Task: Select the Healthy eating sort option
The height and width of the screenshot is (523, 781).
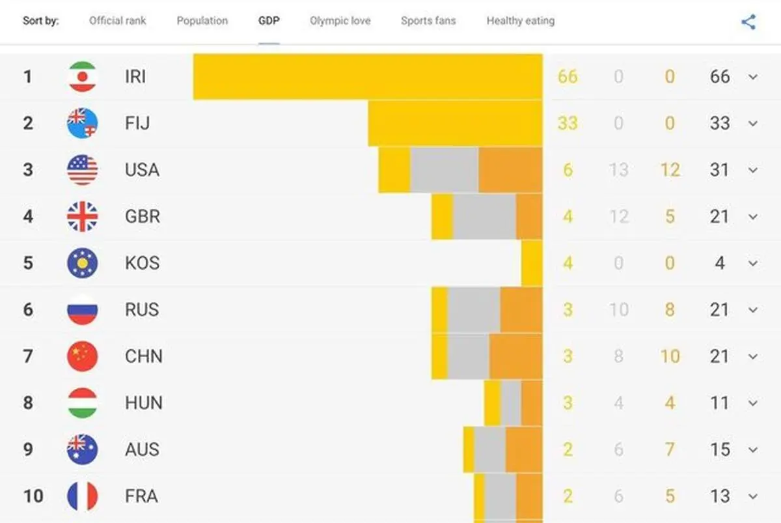Action: [521, 21]
